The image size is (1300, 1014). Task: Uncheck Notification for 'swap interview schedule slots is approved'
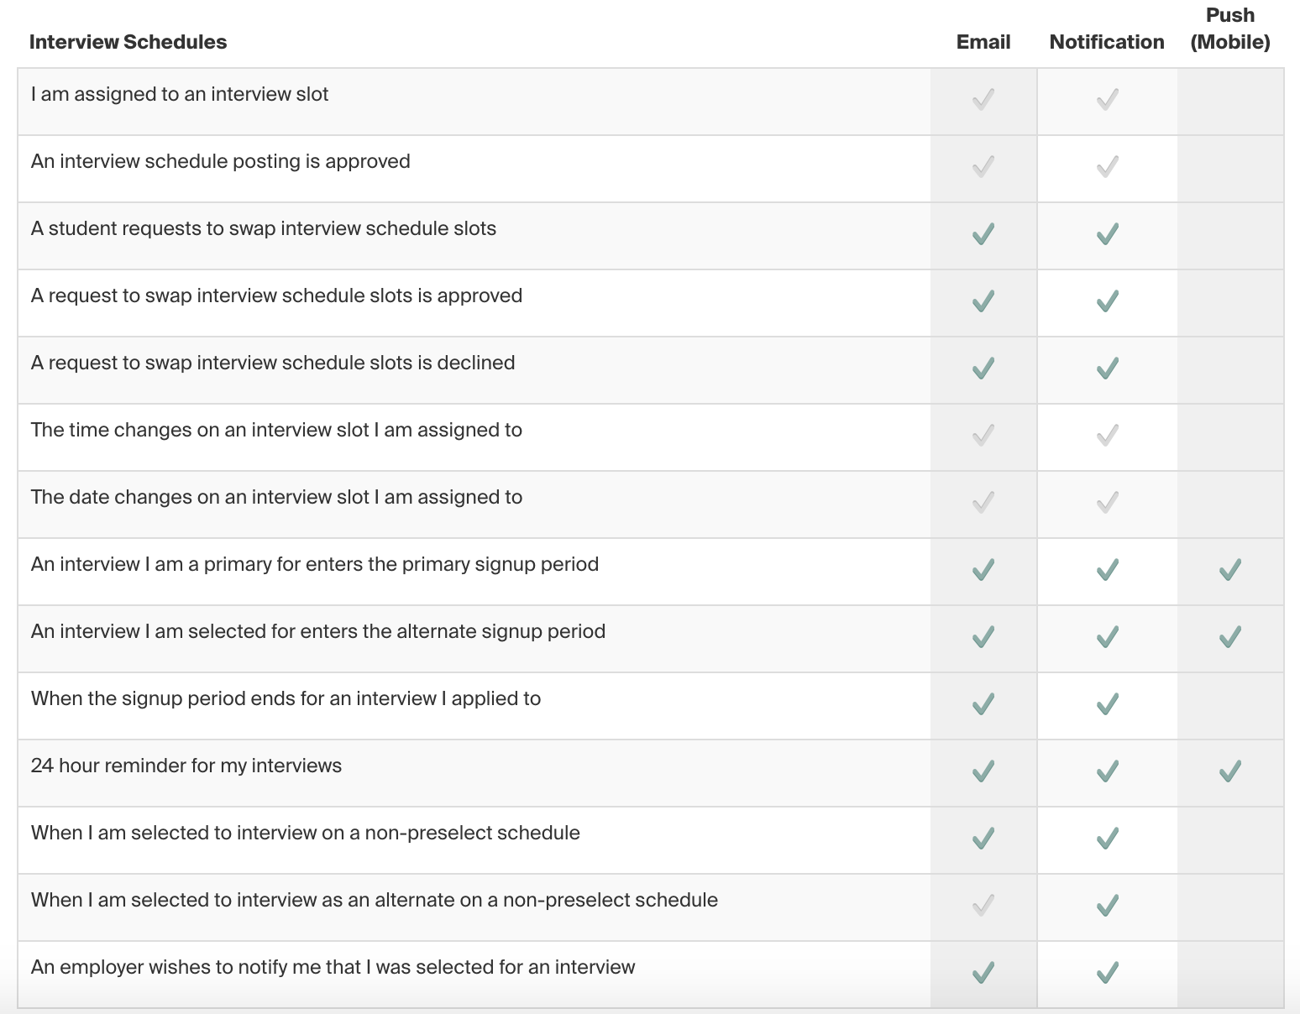[1108, 301]
